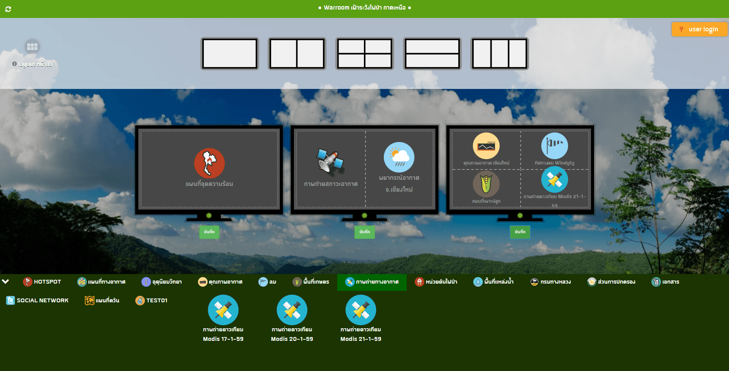Screen dimensions: 729x371
Task: Open satellite image Modis 20-1-59
Action: click(292, 310)
